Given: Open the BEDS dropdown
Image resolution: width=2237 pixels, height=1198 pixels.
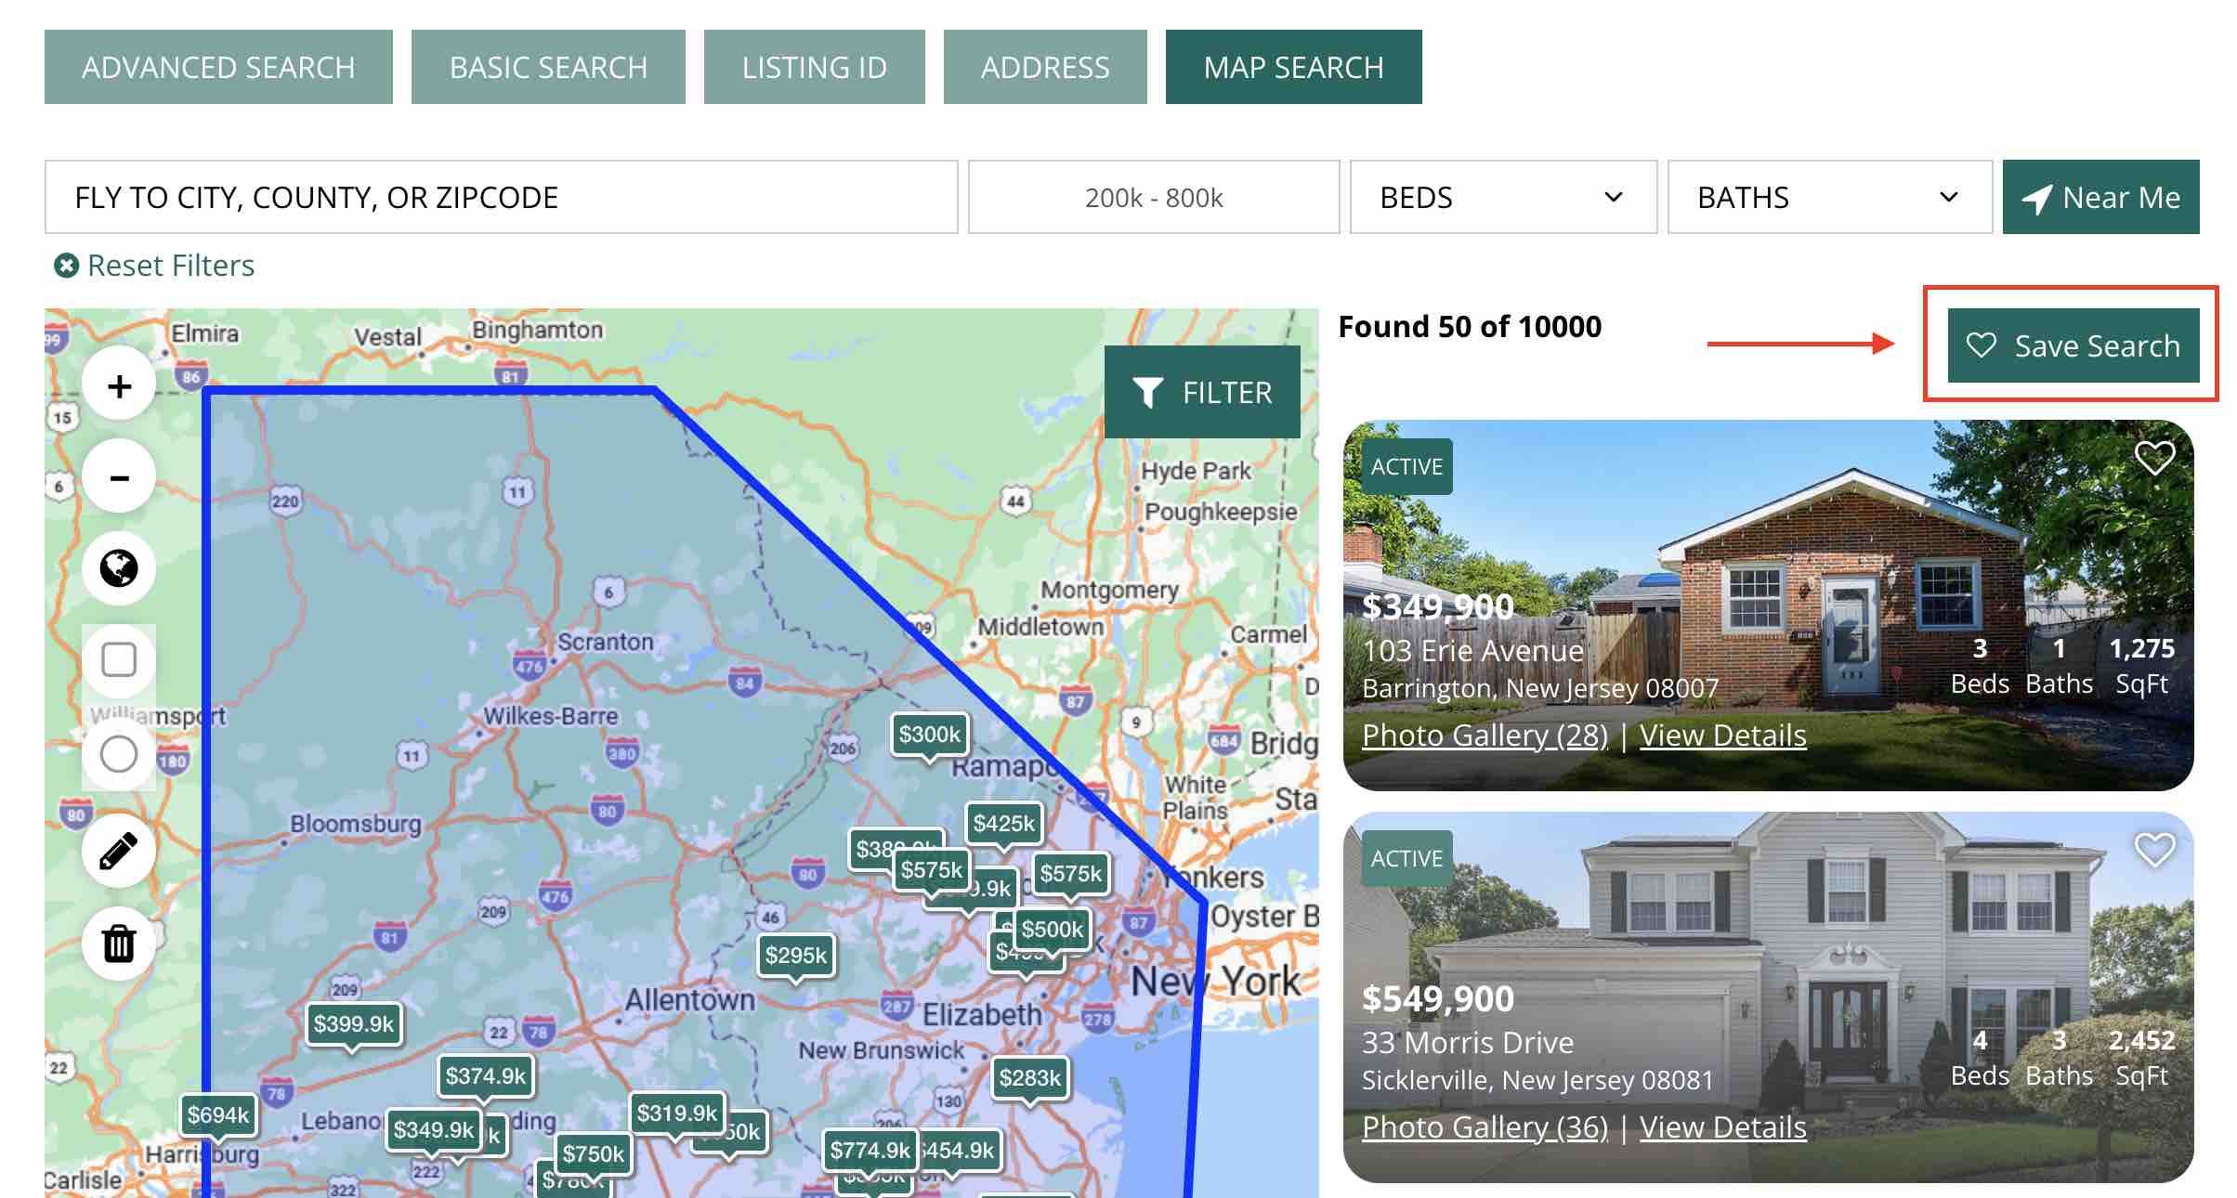Looking at the screenshot, I should pos(1503,197).
